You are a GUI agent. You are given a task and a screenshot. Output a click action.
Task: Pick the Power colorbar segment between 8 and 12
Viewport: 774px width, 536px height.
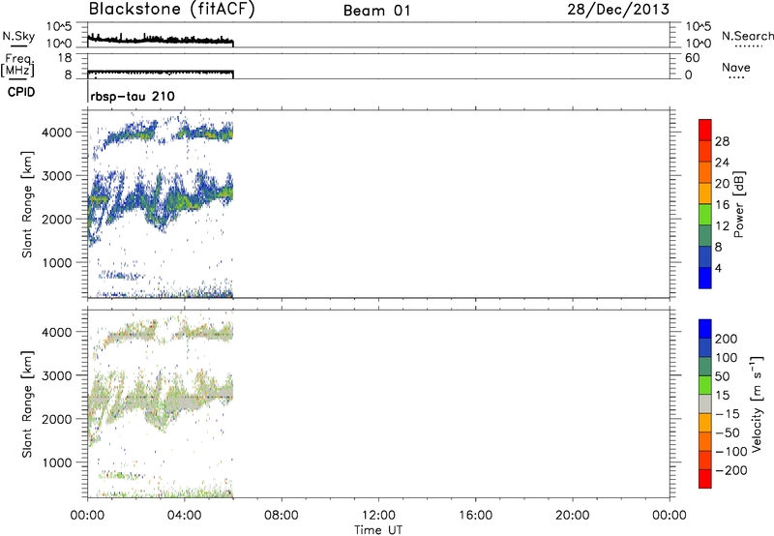tap(705, 236)
